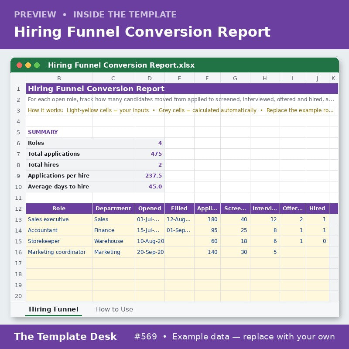Click the green maximize window dot
Viewport: 349px width, 349px height.
tap(37, 65)
